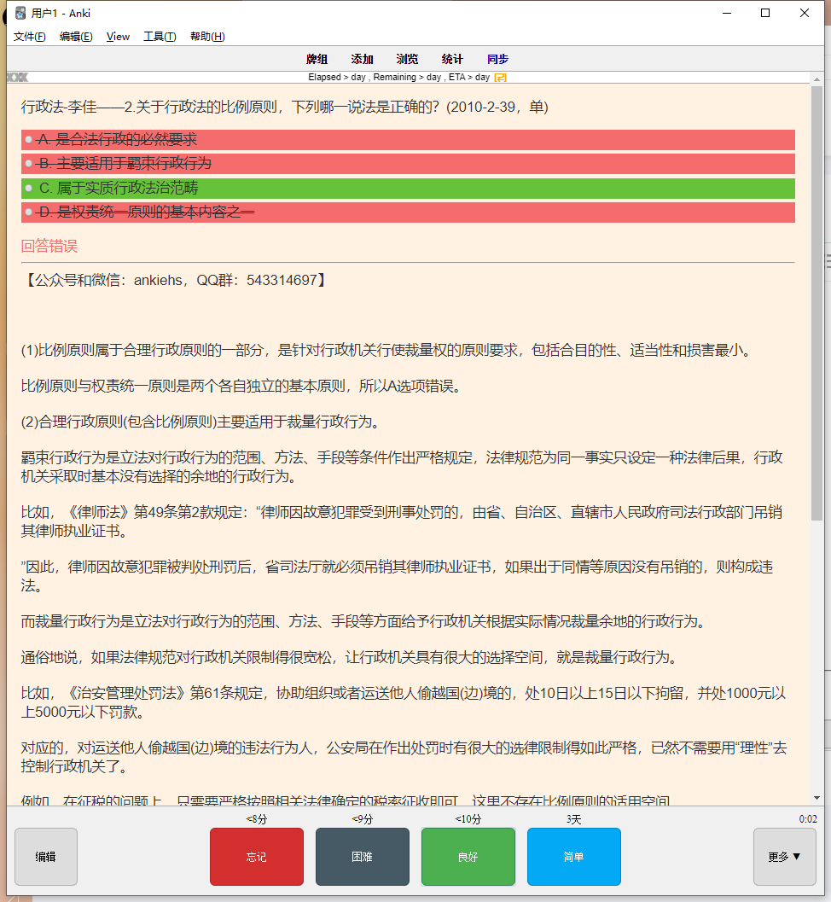Open the 文件(F) menu

tap(29, 36)
